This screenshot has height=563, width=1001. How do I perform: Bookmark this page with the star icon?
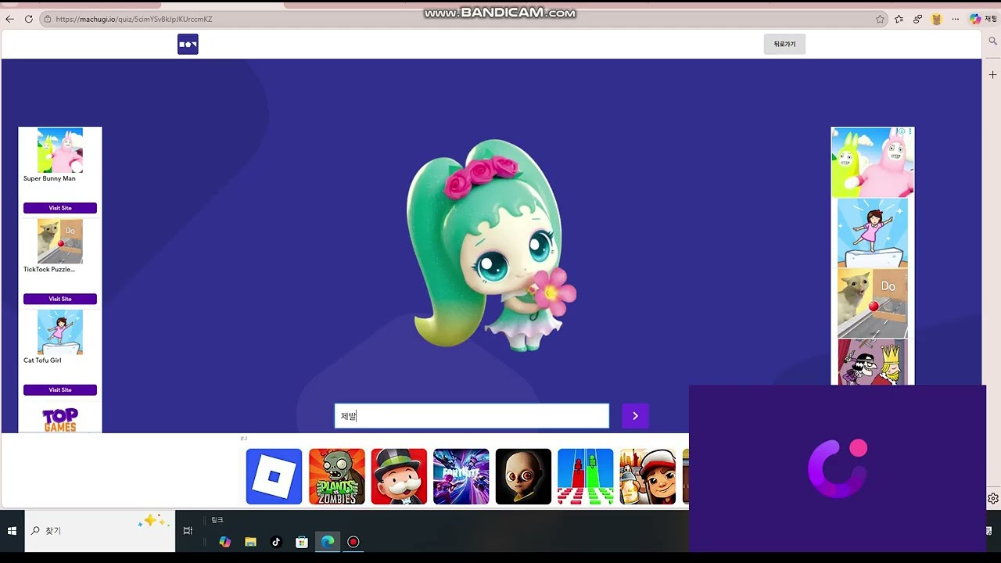point(880,19)
